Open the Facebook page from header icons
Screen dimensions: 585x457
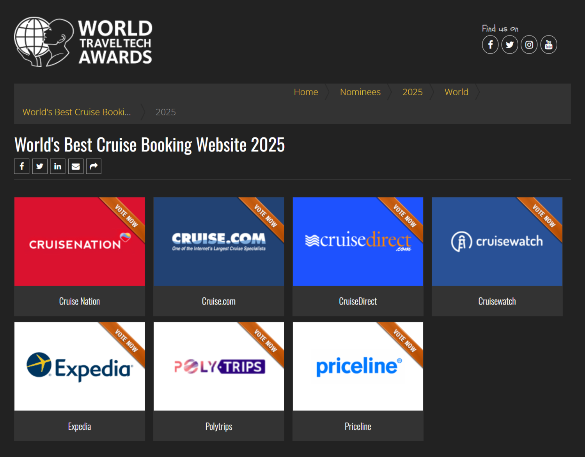(x=490, y=45)
